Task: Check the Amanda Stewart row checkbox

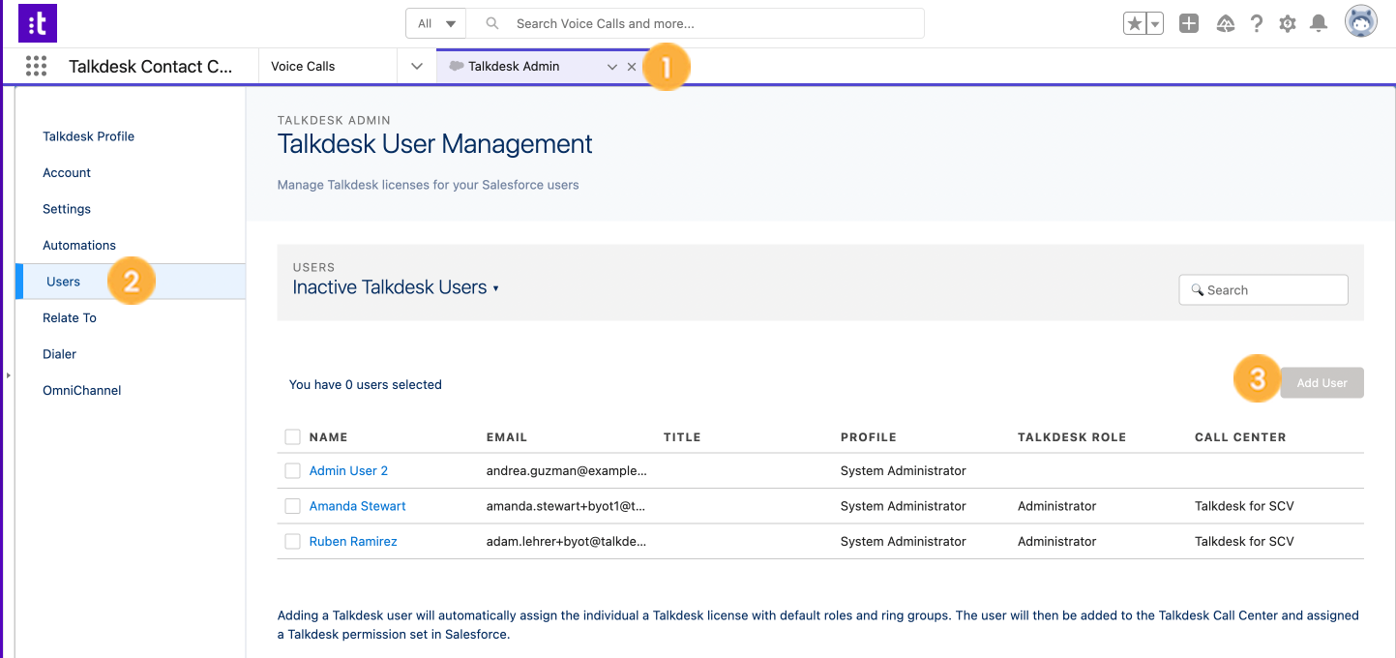Action: pos(293,506)
